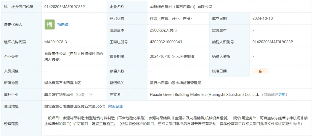Viewport: 313px width, 137px height.
Task: Click the 纳税人资质 label
Action: [221, 57]
